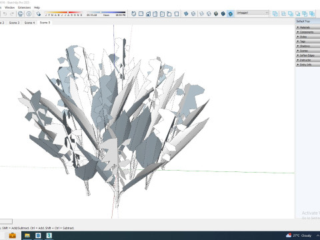Expand the Soften Edges tray panel
This screenshot has width=320, height=240.
(x=308, y=55)
